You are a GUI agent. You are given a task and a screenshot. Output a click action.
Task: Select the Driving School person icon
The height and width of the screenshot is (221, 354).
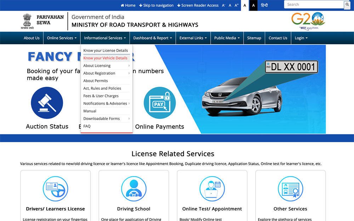(x=133, y=189)
